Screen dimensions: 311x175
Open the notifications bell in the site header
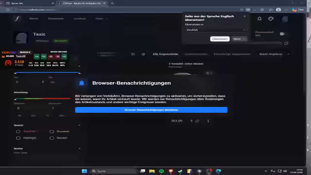[259, 18]
